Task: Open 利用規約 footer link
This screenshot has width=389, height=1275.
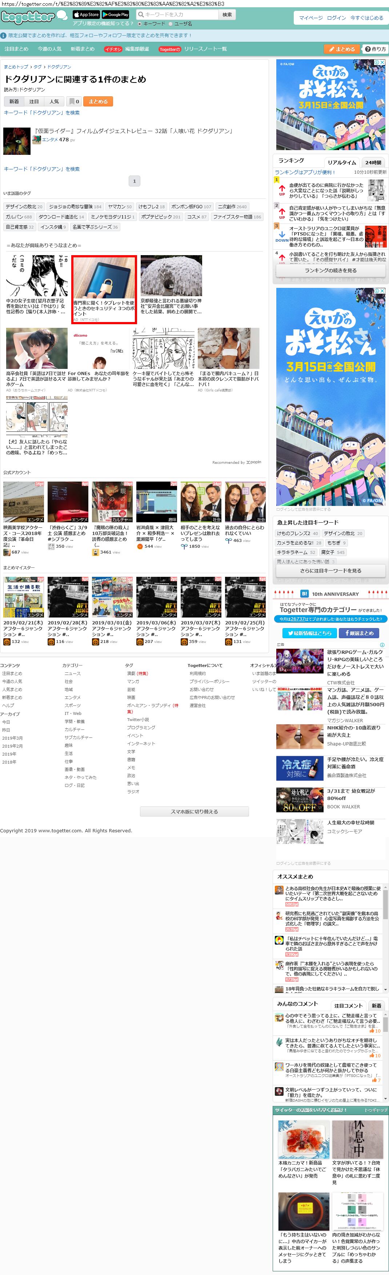Action: (x=197, y=673)
